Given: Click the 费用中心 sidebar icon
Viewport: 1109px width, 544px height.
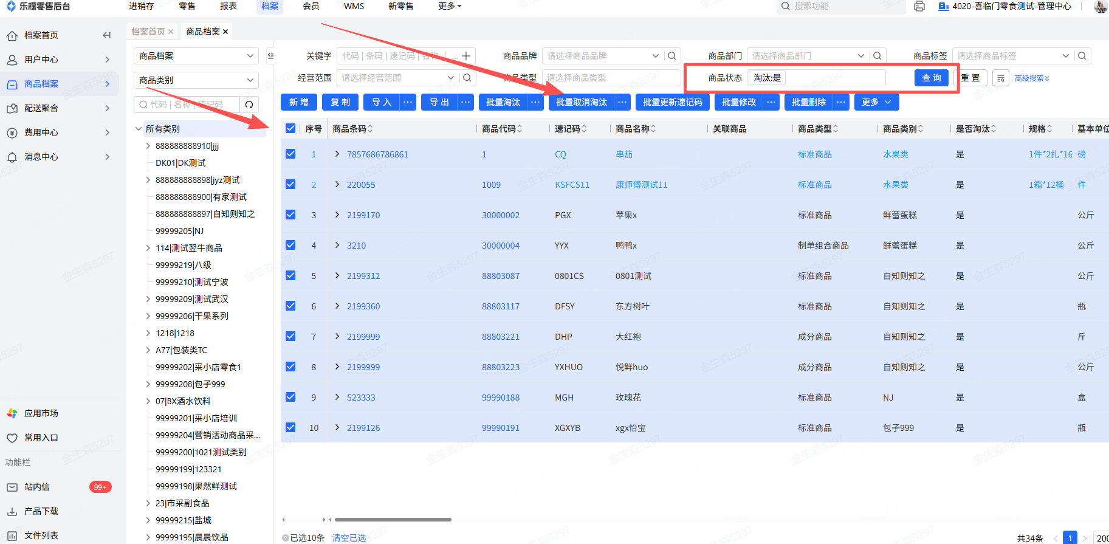Looking at the screenshot, I should point(12,133).
